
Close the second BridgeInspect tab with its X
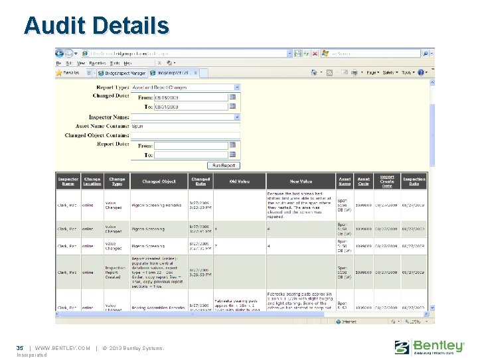coord(195,73)
